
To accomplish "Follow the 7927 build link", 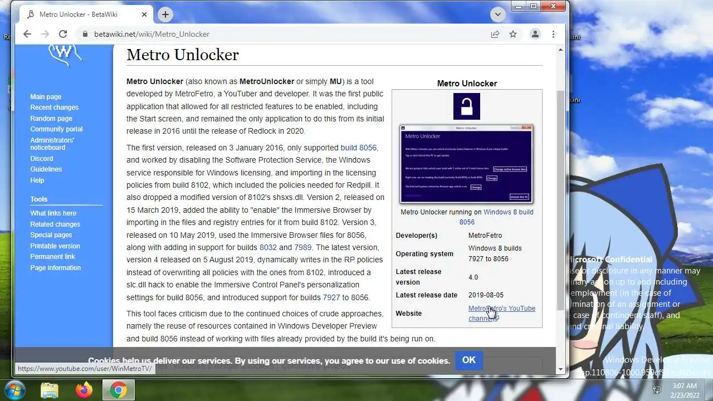I will click(x=331, y=297).
